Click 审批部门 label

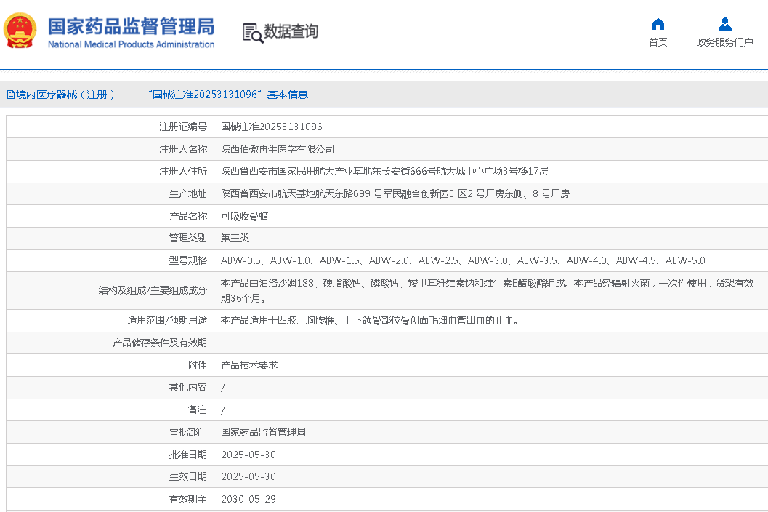pos(187,432)
